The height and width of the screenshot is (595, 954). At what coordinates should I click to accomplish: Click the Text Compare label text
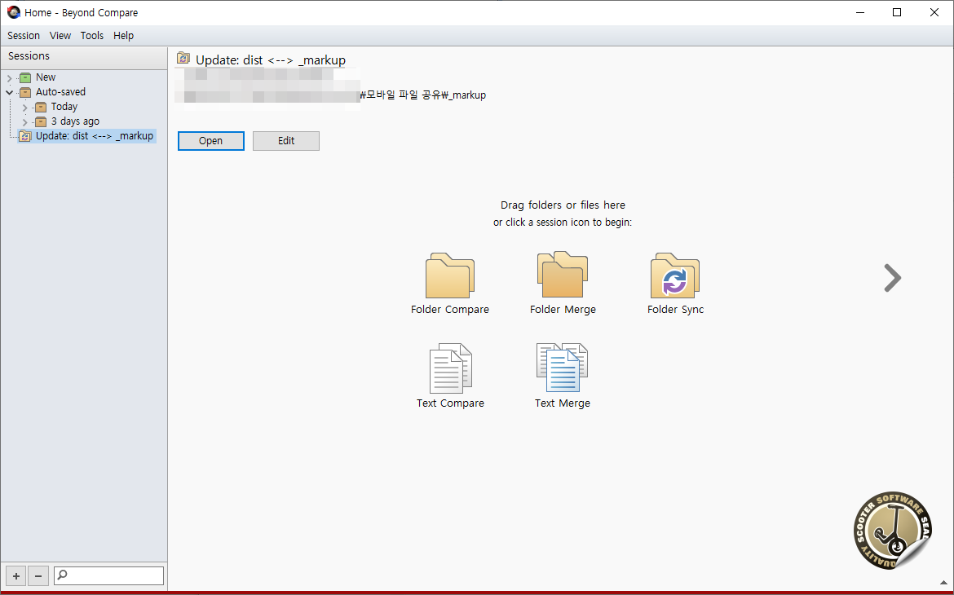point(450,403)
